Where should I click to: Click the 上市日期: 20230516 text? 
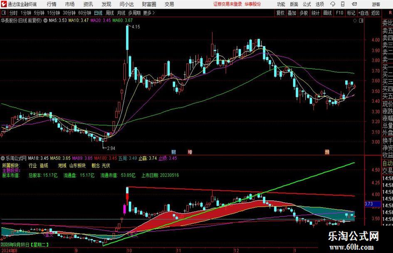(x=160, y=175)
